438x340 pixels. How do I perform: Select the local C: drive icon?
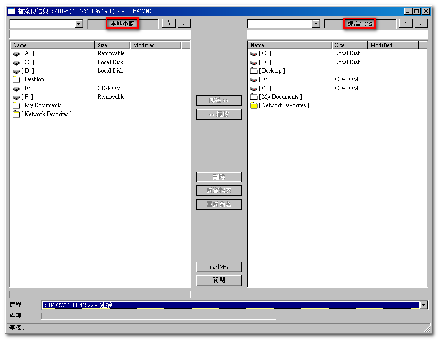[x=16, y=63]
